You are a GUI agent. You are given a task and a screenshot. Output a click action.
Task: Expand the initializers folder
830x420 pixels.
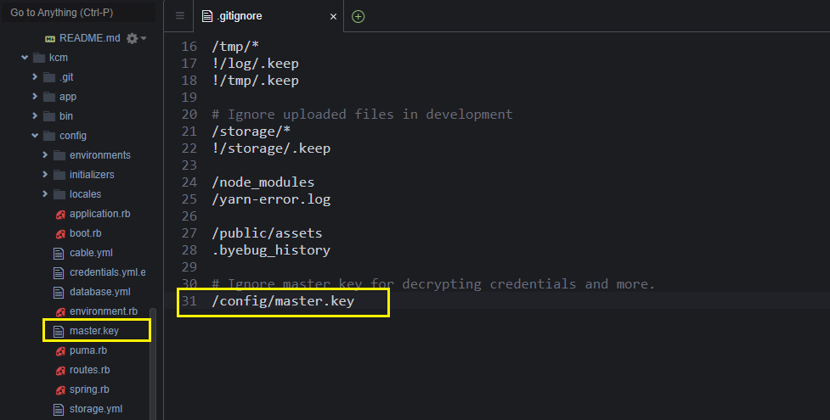[44, 175]
